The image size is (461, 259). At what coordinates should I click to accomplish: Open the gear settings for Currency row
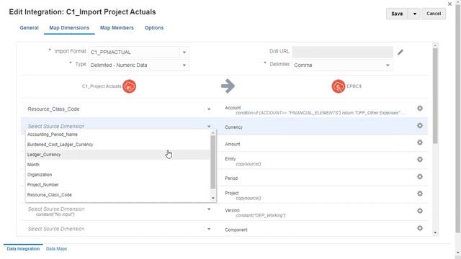[420, 126]
